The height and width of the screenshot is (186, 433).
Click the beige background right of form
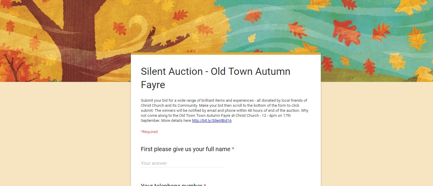pos(377,133)
